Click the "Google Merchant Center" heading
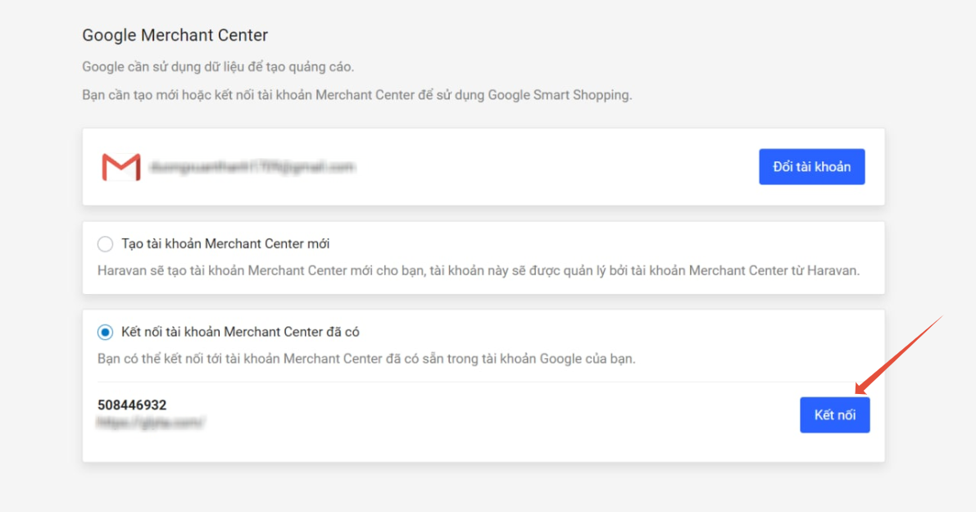The image size is (976, 512). point(175,36)
